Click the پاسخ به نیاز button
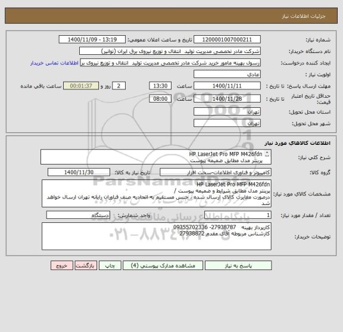Viewport: 343px width, 332px height. click(x=238, y=265)
